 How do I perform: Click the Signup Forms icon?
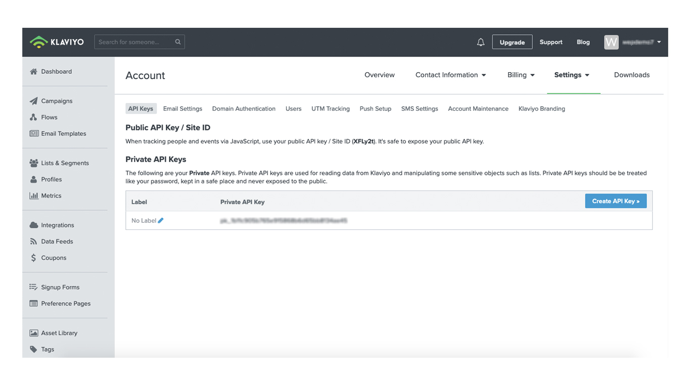(x=34, y=287)
